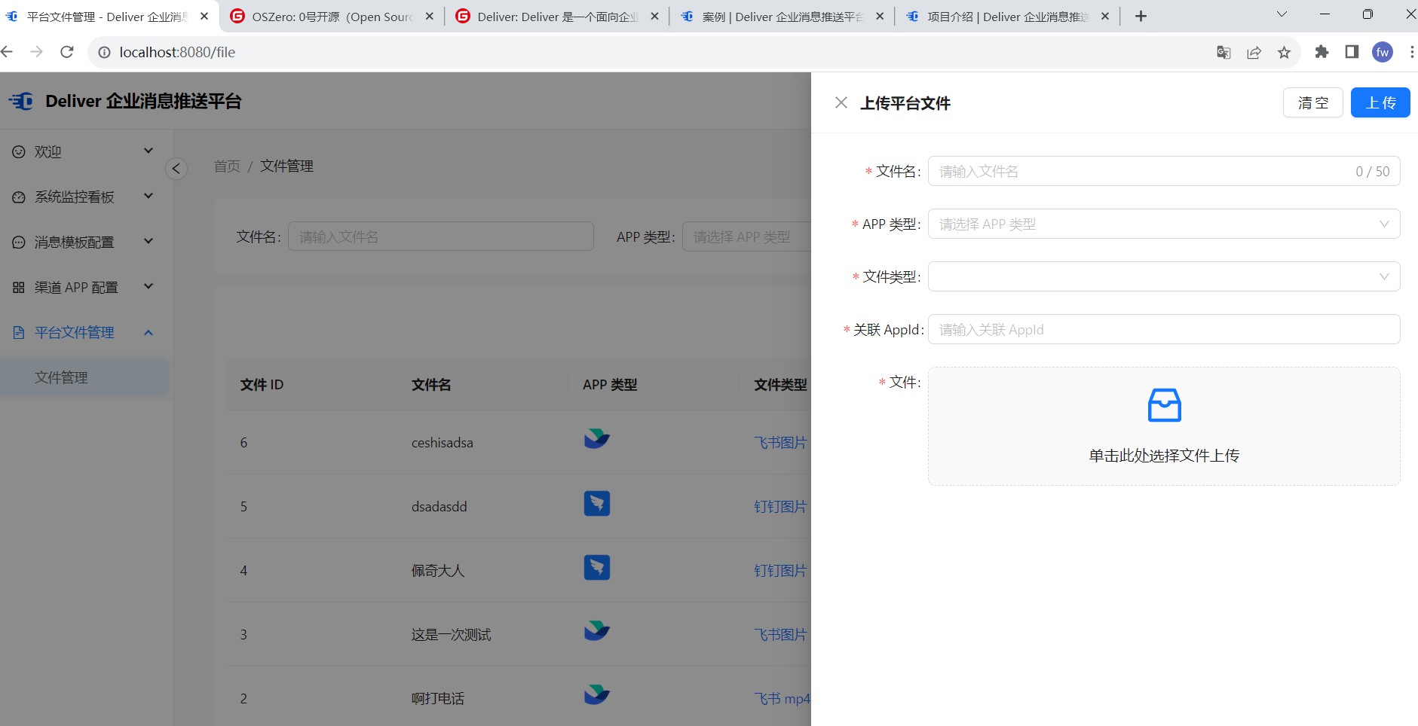Click 飞书 mp4 link in 啊打电话 row
The image size is (1418, 726).
pyautogui.click(x=783, y=698)
